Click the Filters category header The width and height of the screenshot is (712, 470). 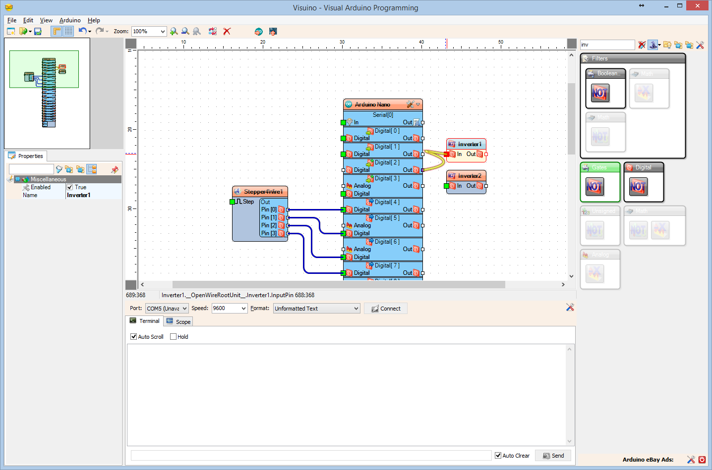point(633,58)
